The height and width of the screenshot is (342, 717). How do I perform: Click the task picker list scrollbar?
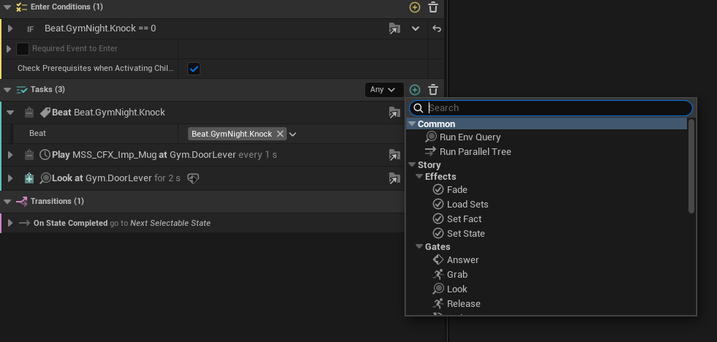pyautogui.click(x=691, y=166)
